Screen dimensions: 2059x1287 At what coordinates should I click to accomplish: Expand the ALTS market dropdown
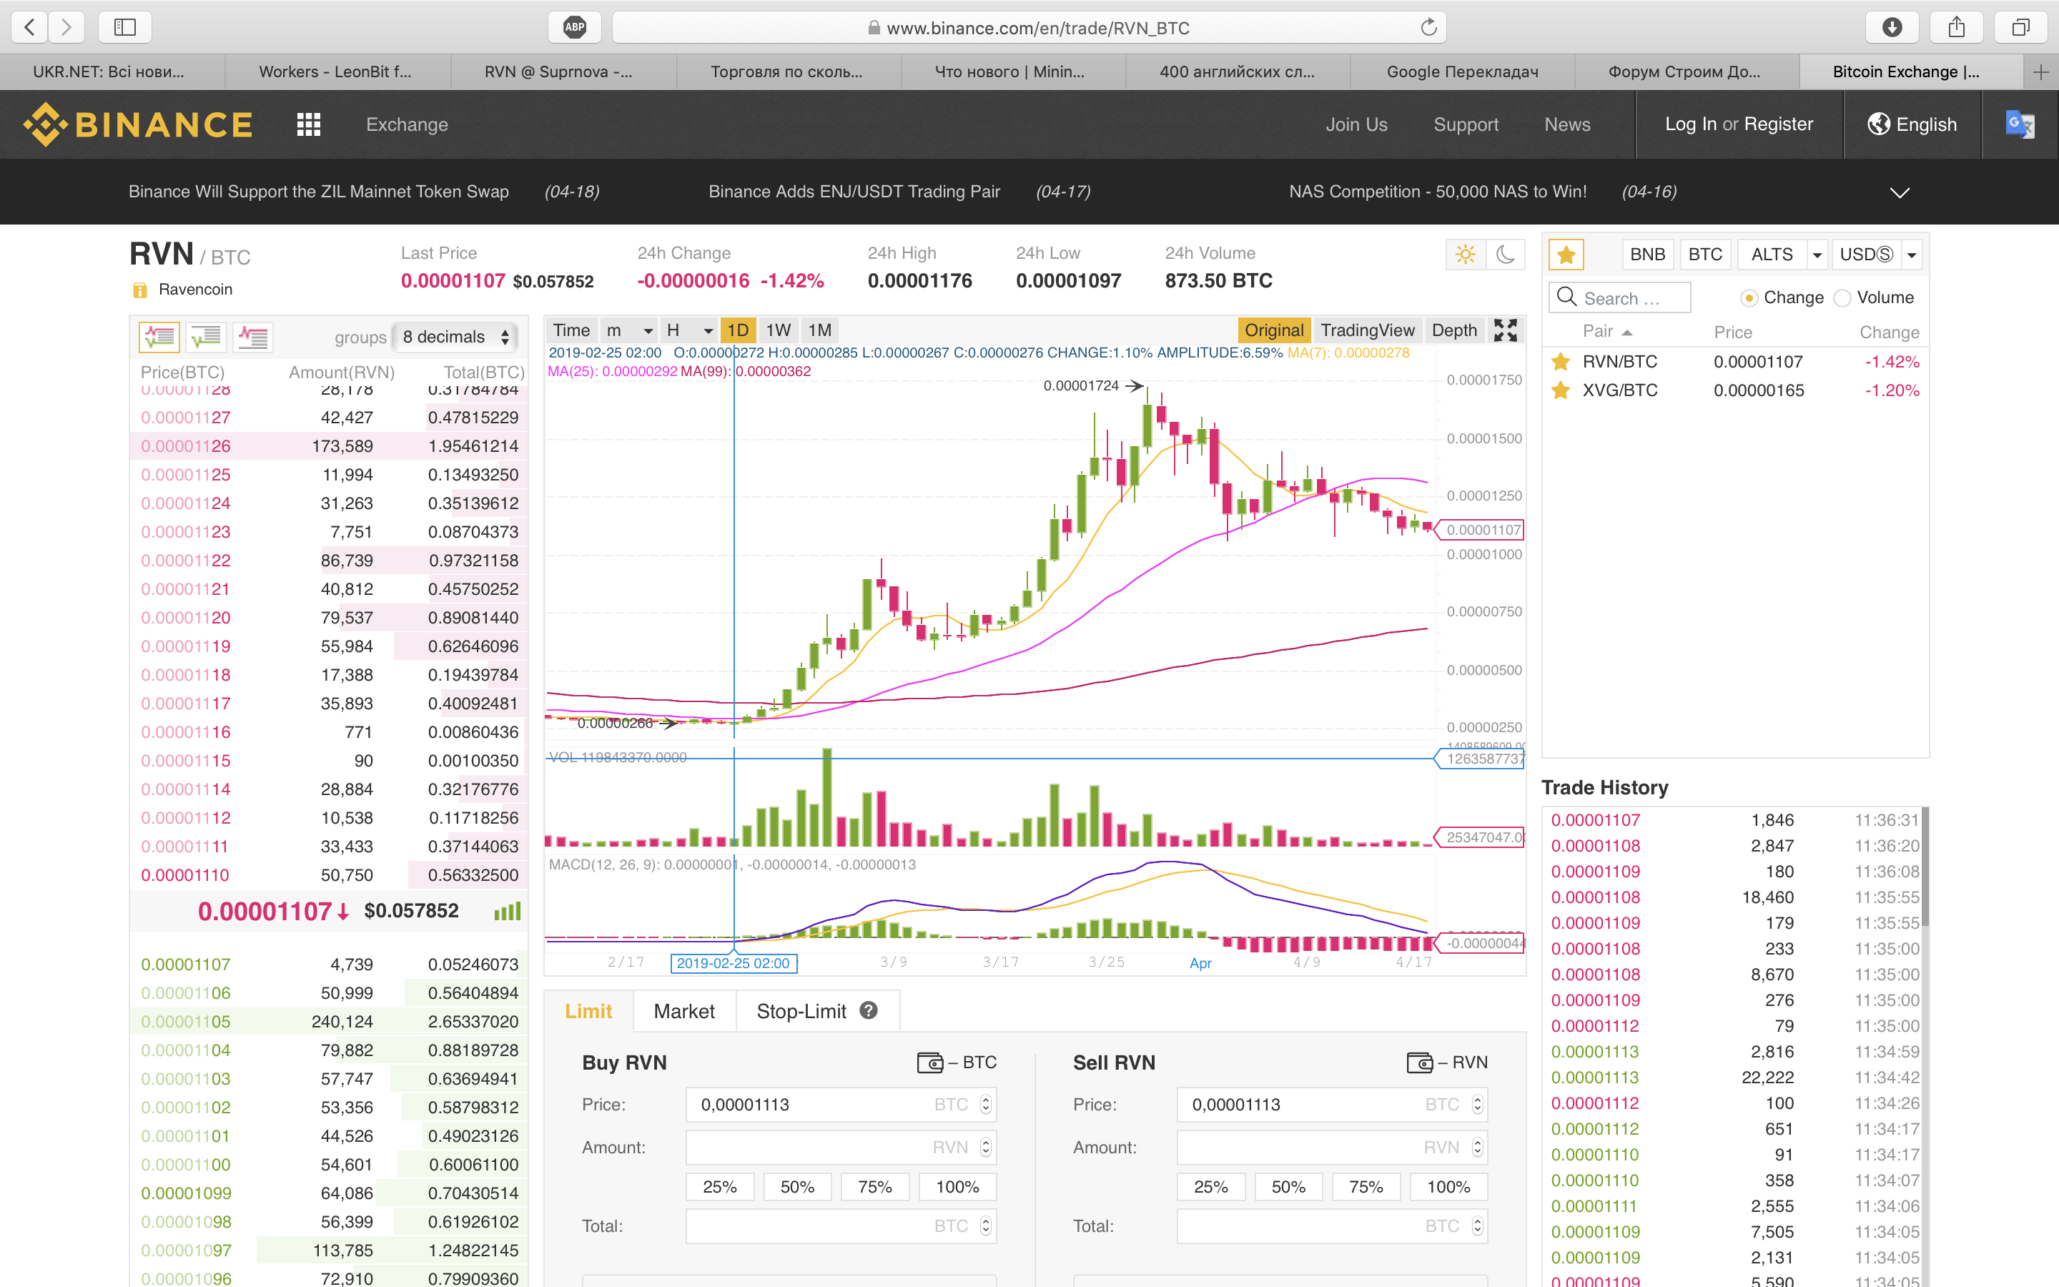coord(1817,255)
